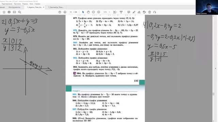The width and height of the screenshot is (218, 122).
Task: Click the purple icon beside exercise 984
Action: 75,73
